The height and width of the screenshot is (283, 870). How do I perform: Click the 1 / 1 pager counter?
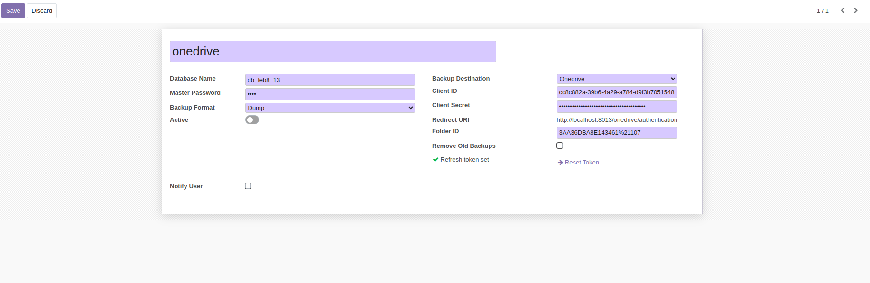point(823,10)
